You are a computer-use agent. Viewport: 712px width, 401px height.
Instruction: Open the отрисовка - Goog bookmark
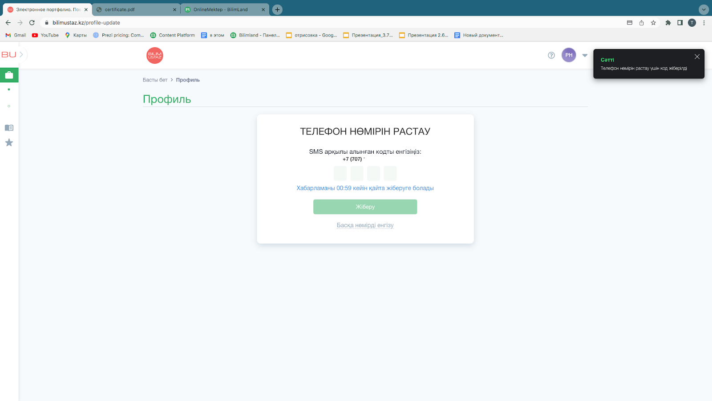tap(311, 35)
